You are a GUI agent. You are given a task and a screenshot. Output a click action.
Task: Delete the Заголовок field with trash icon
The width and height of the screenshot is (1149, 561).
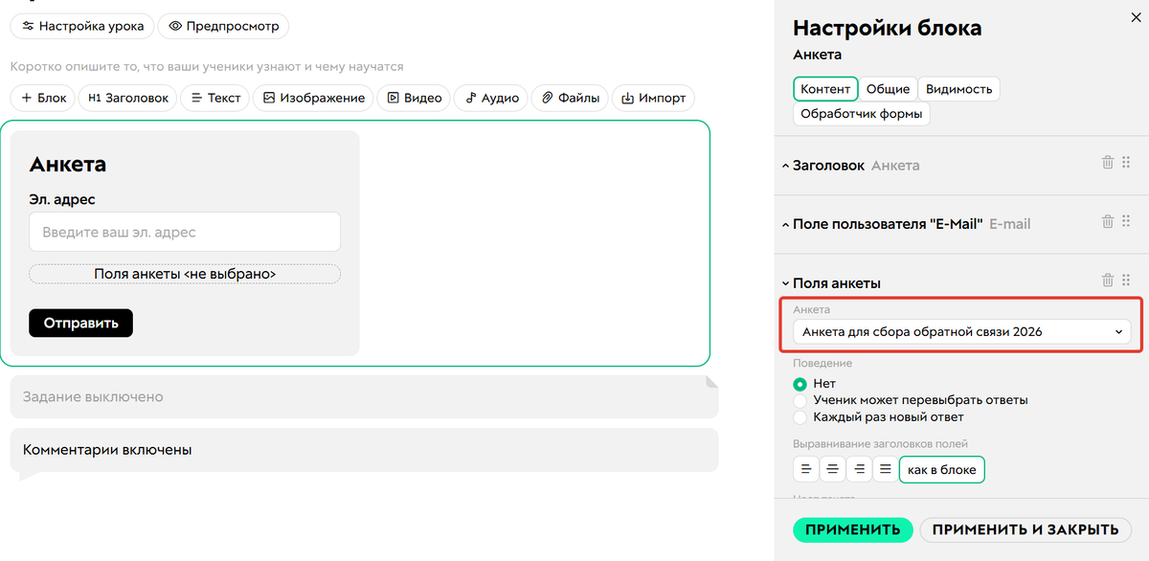[1108, 163]
